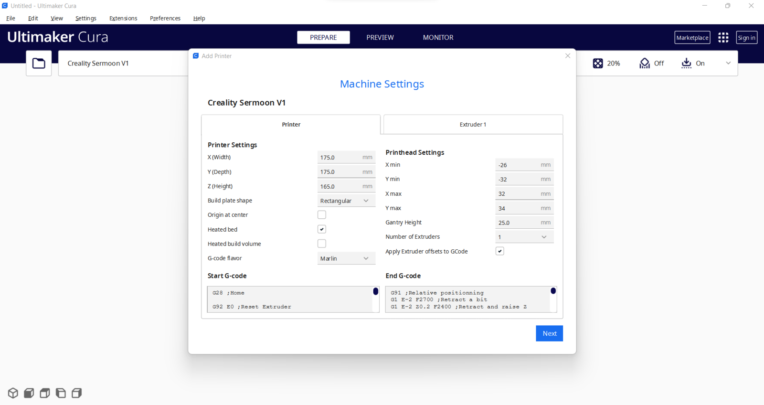Image resolution: width=764 pixels, height=405 pixels.
Task: Switch to right side view cube icon
Action: click(x=76, y=393)
